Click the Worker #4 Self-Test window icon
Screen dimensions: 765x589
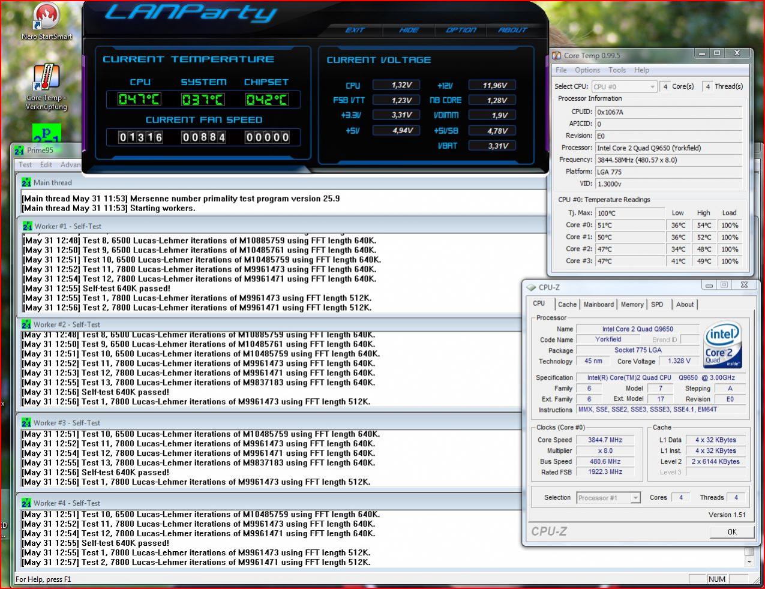pyautogui.click(x=26, y=503)
